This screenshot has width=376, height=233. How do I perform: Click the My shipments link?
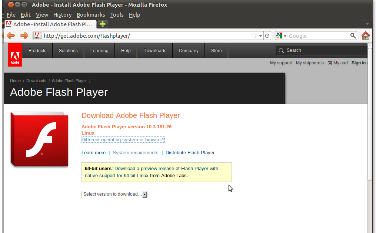tap(310, 63)
